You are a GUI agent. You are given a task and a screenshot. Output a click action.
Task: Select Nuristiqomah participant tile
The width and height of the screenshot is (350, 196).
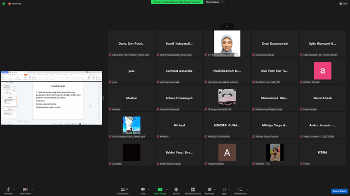coord(227,71)
